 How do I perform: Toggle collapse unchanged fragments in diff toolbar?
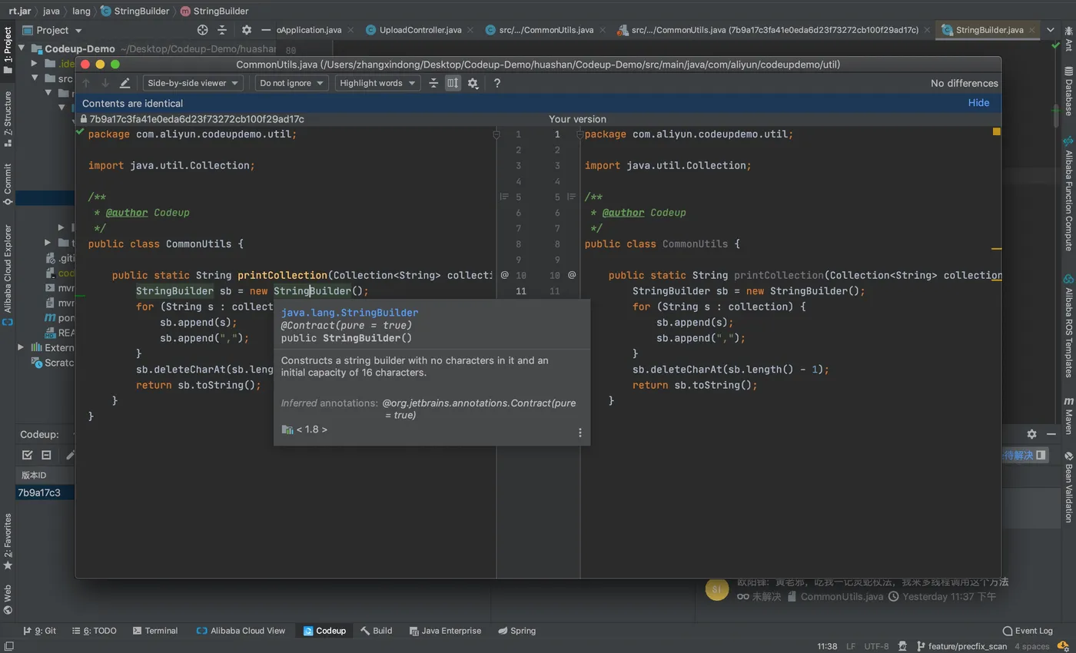click(x=433, y=83)
